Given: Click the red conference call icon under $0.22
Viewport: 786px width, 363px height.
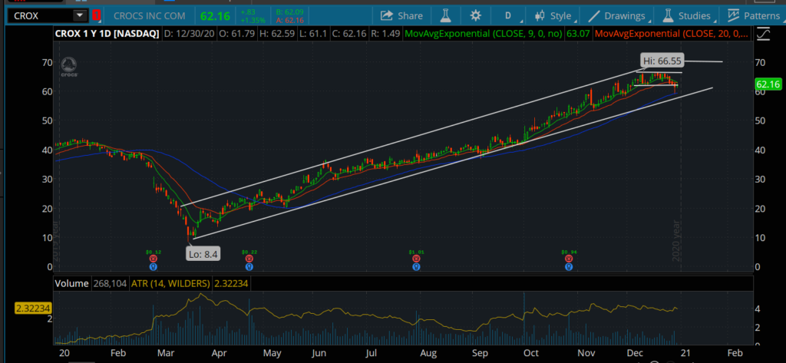Looking at the screenshot, I should click(x=249, y=259).
